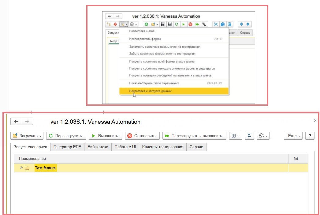Click the text alignment tree icon in the lower toolbar
Screen dimensions: 320x215
point(249,136)
